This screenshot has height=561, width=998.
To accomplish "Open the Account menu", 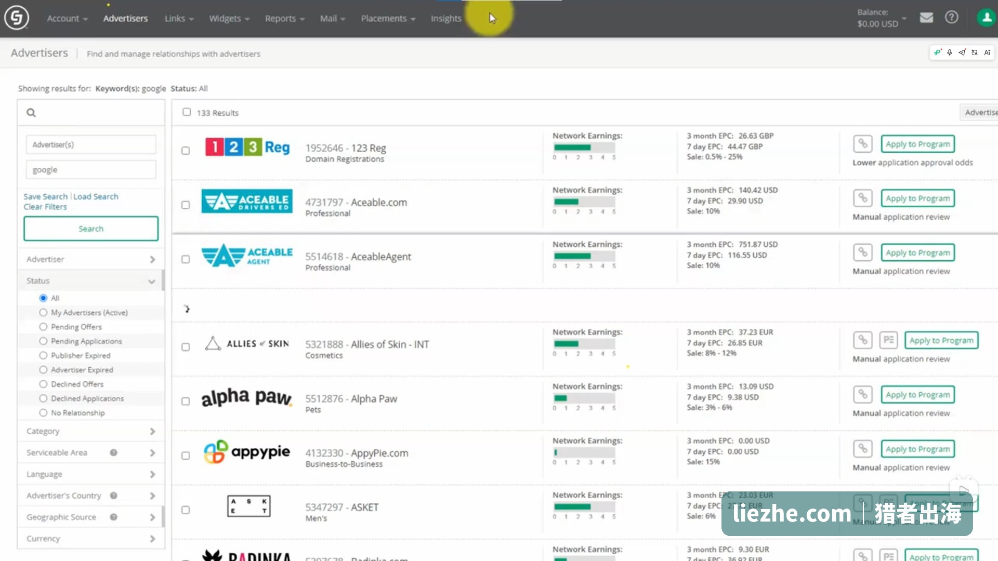I will pos(67,18).
